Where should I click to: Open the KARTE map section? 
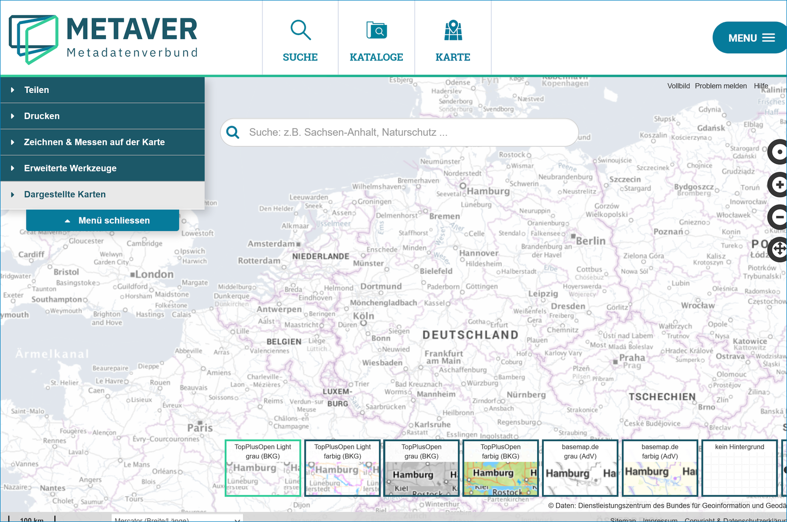(453, 38)
